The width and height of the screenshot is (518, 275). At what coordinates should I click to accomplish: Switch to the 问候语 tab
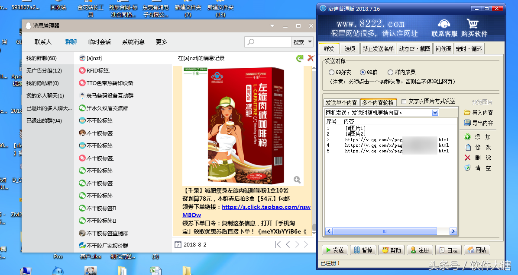coord(443,49)
